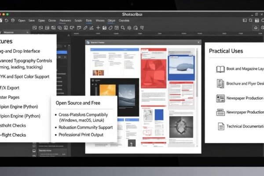This screenshot has width=264, height=176.
Task: Click the filter lines icon ending the tools row
Action: click(x=142, y=28)
